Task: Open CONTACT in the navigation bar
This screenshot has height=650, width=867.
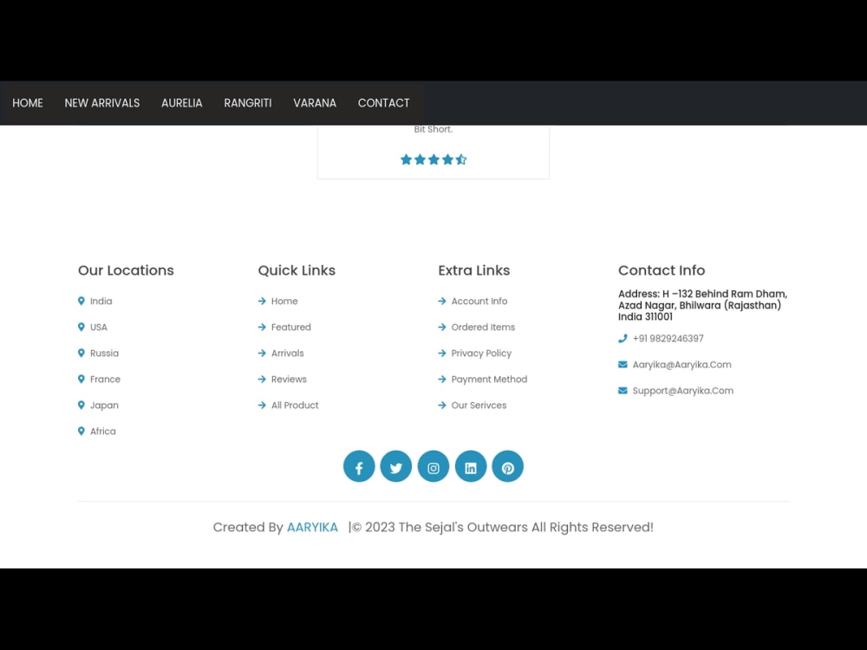Action: pos(384,103)
